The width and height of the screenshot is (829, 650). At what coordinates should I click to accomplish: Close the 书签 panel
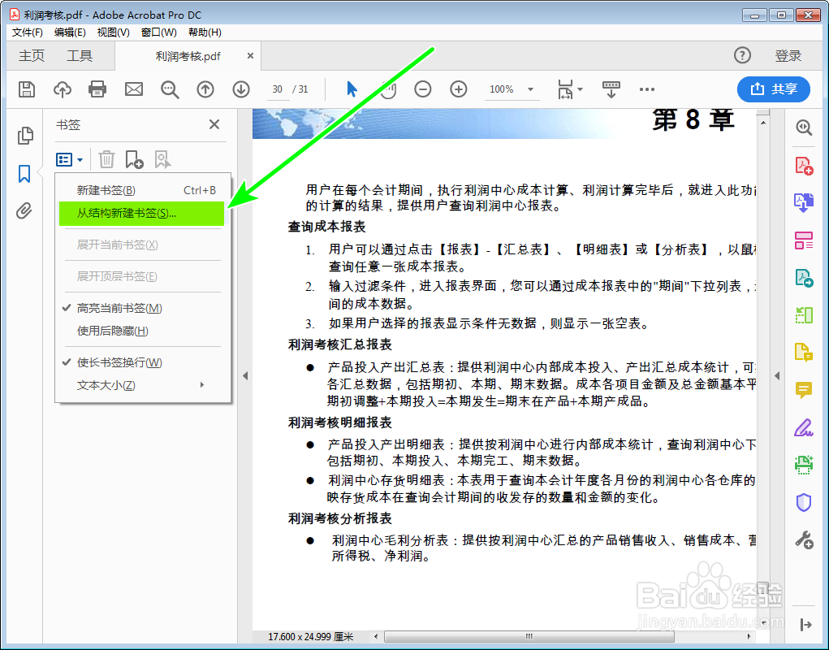pos(214,124)
